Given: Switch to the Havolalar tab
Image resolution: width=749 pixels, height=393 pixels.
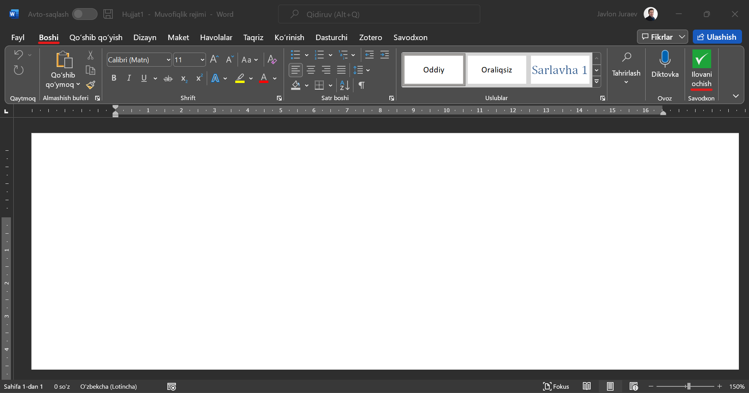Looking at the screenshot, I should tap(216, 37).
